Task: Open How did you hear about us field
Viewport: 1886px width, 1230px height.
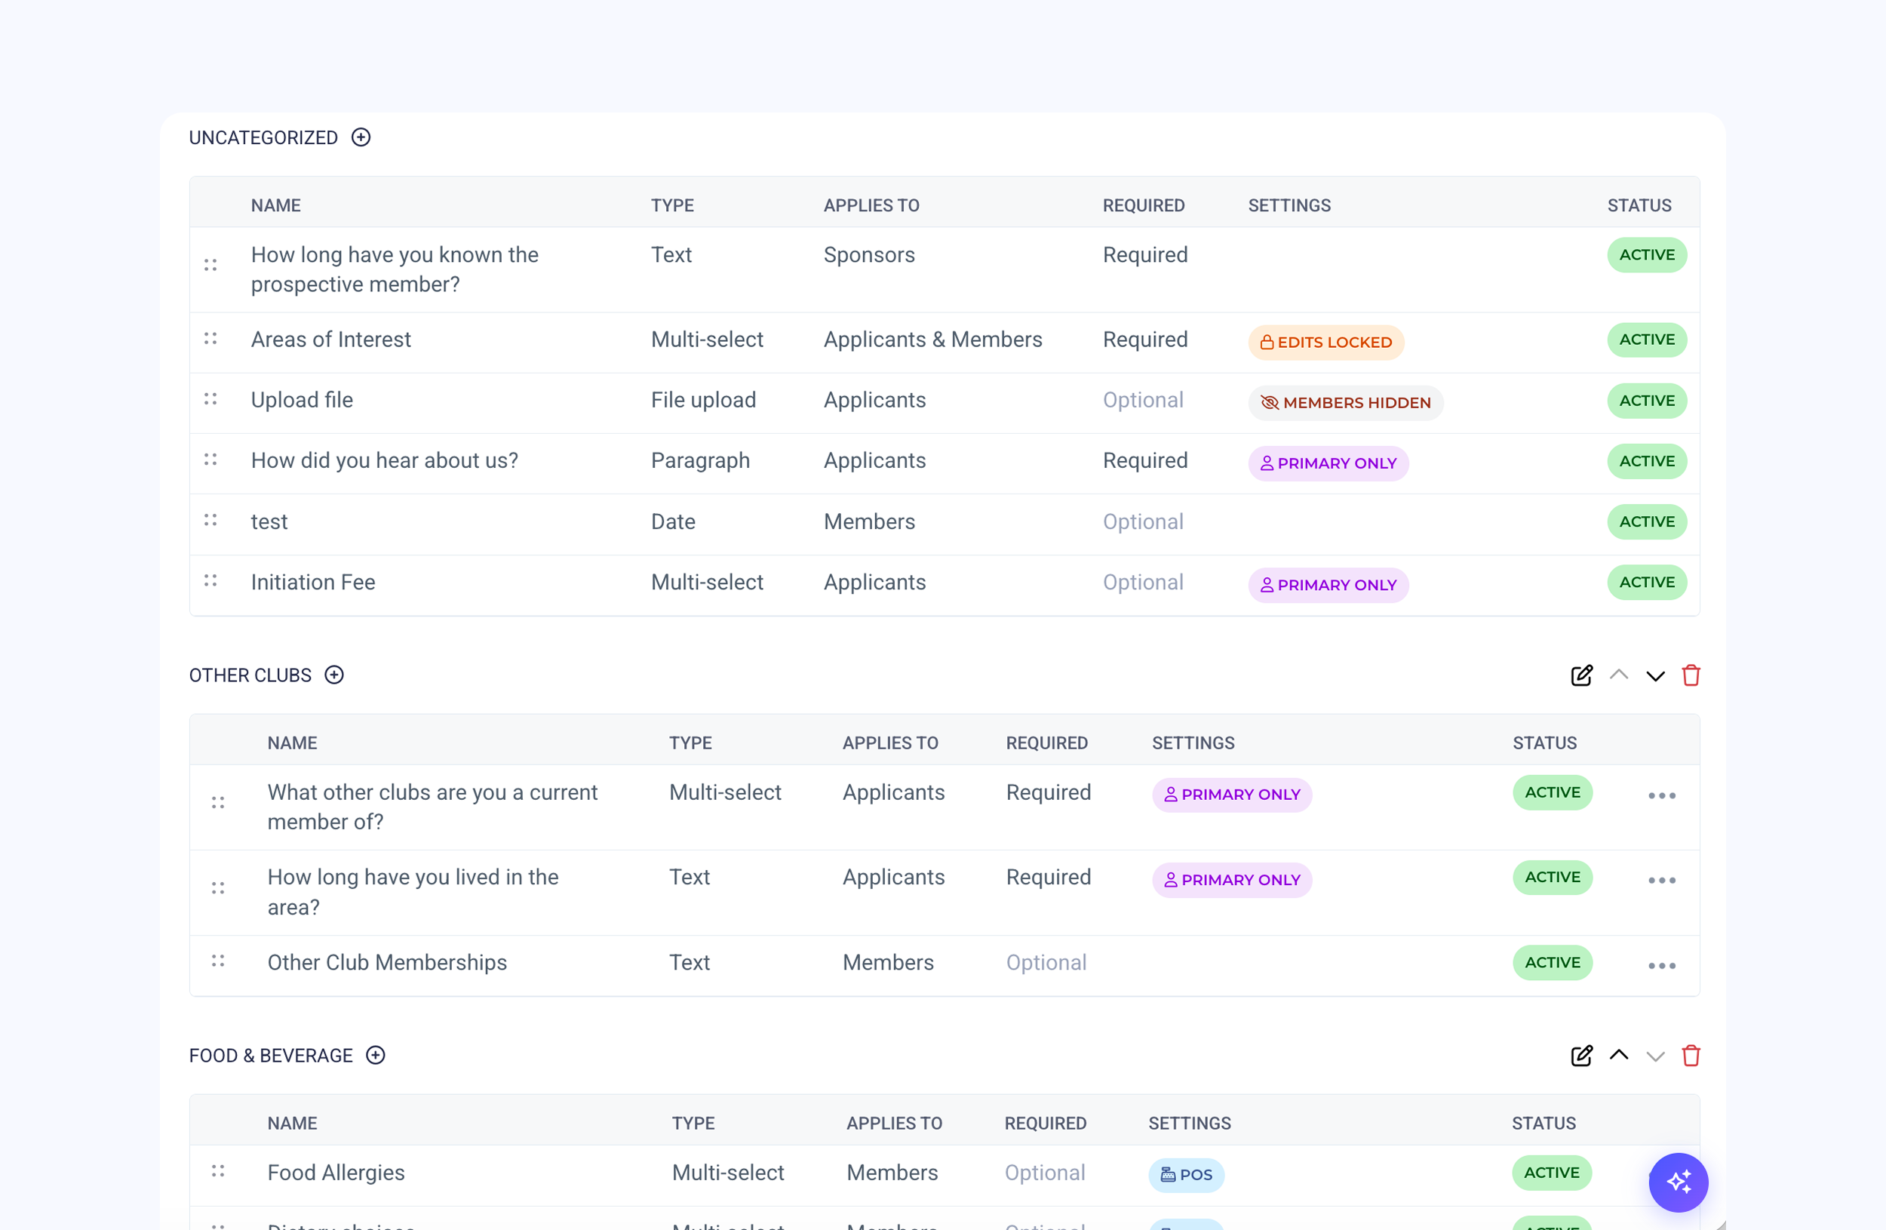Action: [x=384, y=460]
